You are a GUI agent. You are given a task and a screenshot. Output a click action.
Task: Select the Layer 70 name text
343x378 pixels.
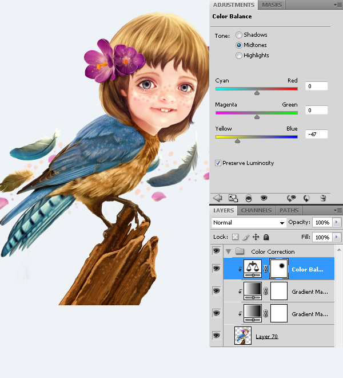coord(267,336)
